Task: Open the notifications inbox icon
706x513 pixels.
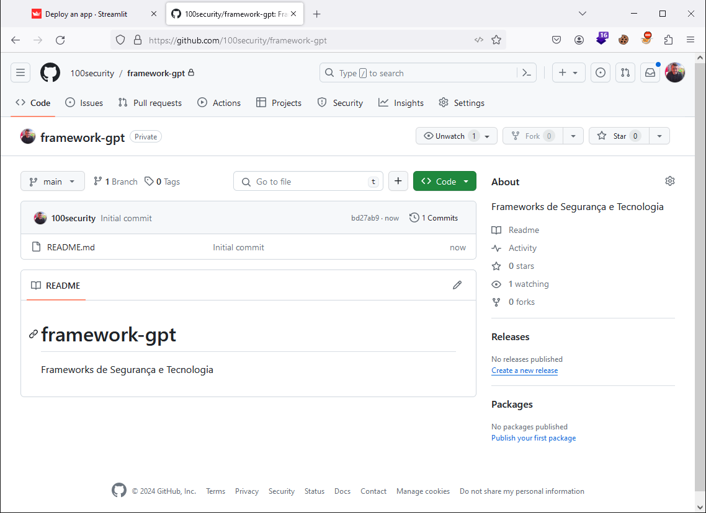Action: (650, 72)
